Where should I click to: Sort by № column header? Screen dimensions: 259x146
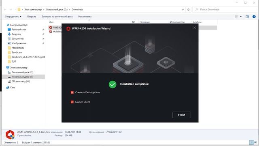(134, 22)
